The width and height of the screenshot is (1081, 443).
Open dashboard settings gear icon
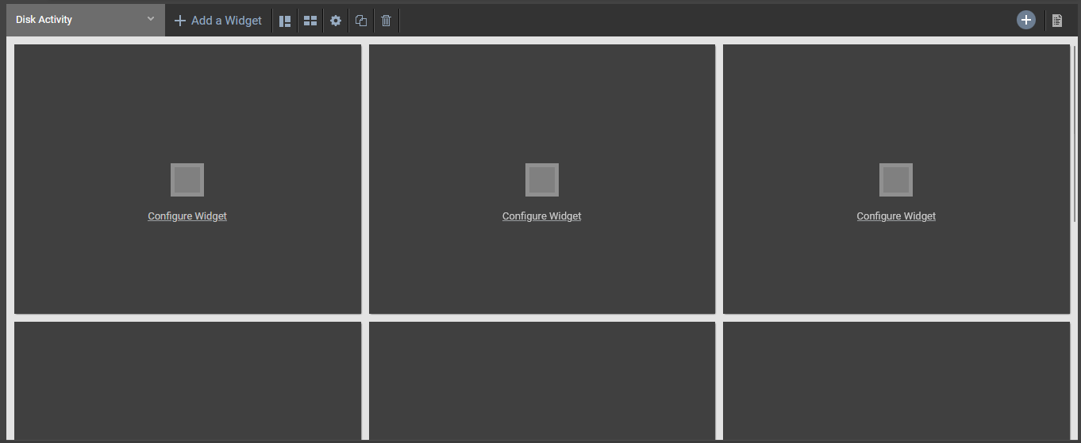click(336, 21)
